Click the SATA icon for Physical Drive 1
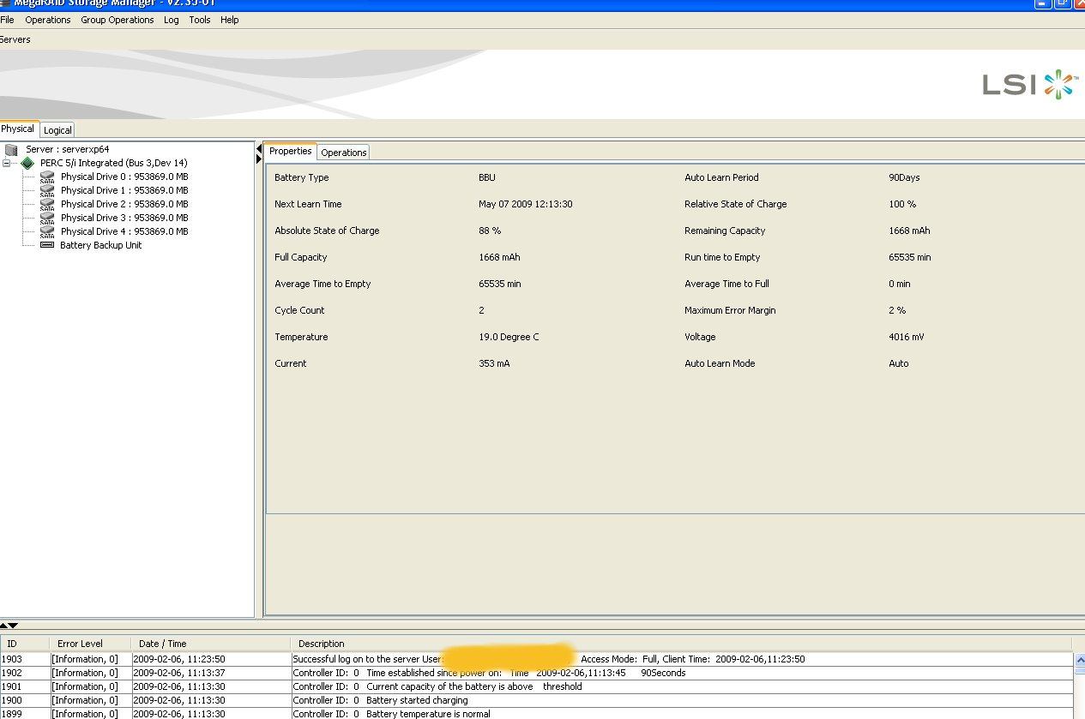The width and height of the screenshot is (1085, 719). (47, 190)
